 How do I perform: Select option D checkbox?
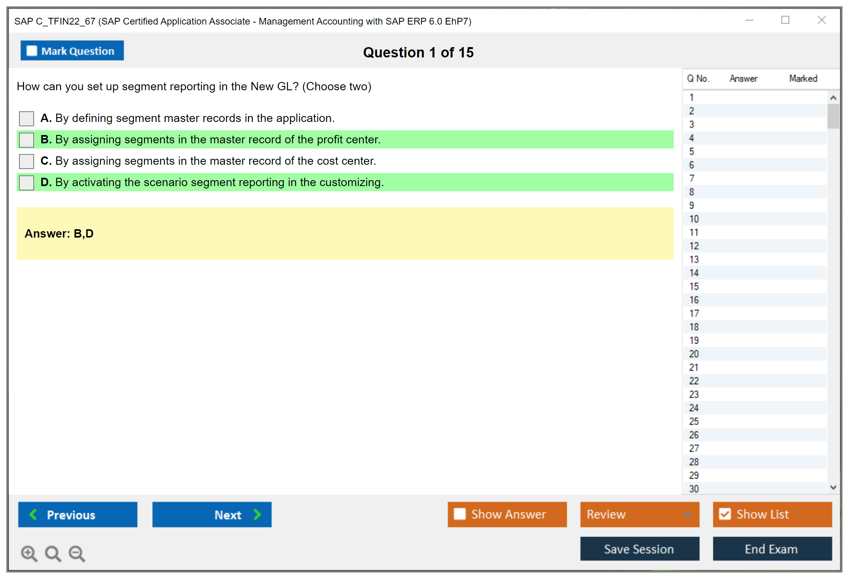pyautogui.click(x=27, y=183)
